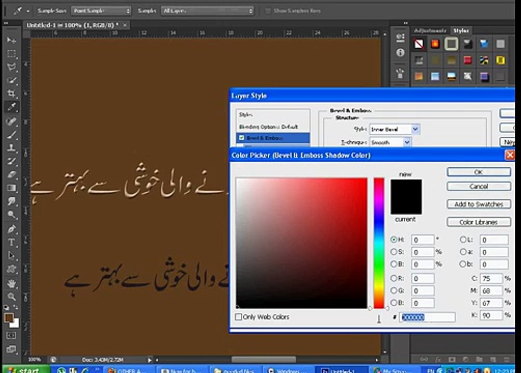This screenshot has width=521, height=373.
Task: Select the Zoom tool
Action: coord(11,296)
